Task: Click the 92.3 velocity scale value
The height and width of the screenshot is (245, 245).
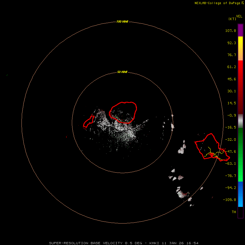Action: click(232, 43)
